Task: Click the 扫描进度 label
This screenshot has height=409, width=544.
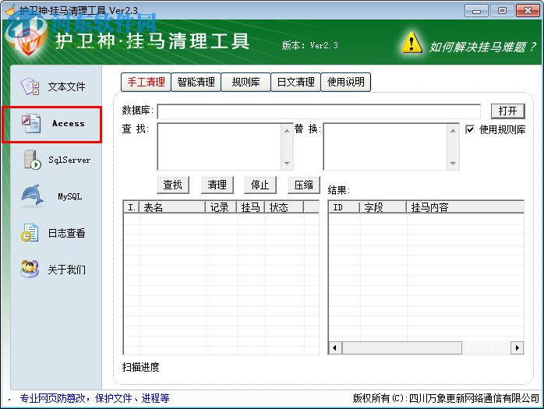Action: pyautogui.click(x=140, y=367)
